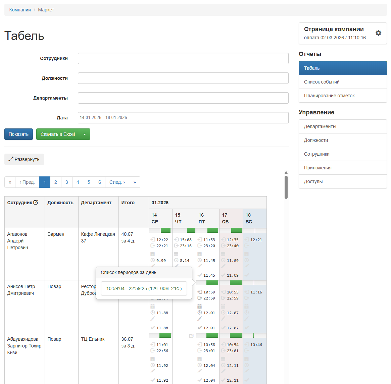
Task: Click the pencil edit icon in Анисов's Friday cell
Action: click(200, 319)
